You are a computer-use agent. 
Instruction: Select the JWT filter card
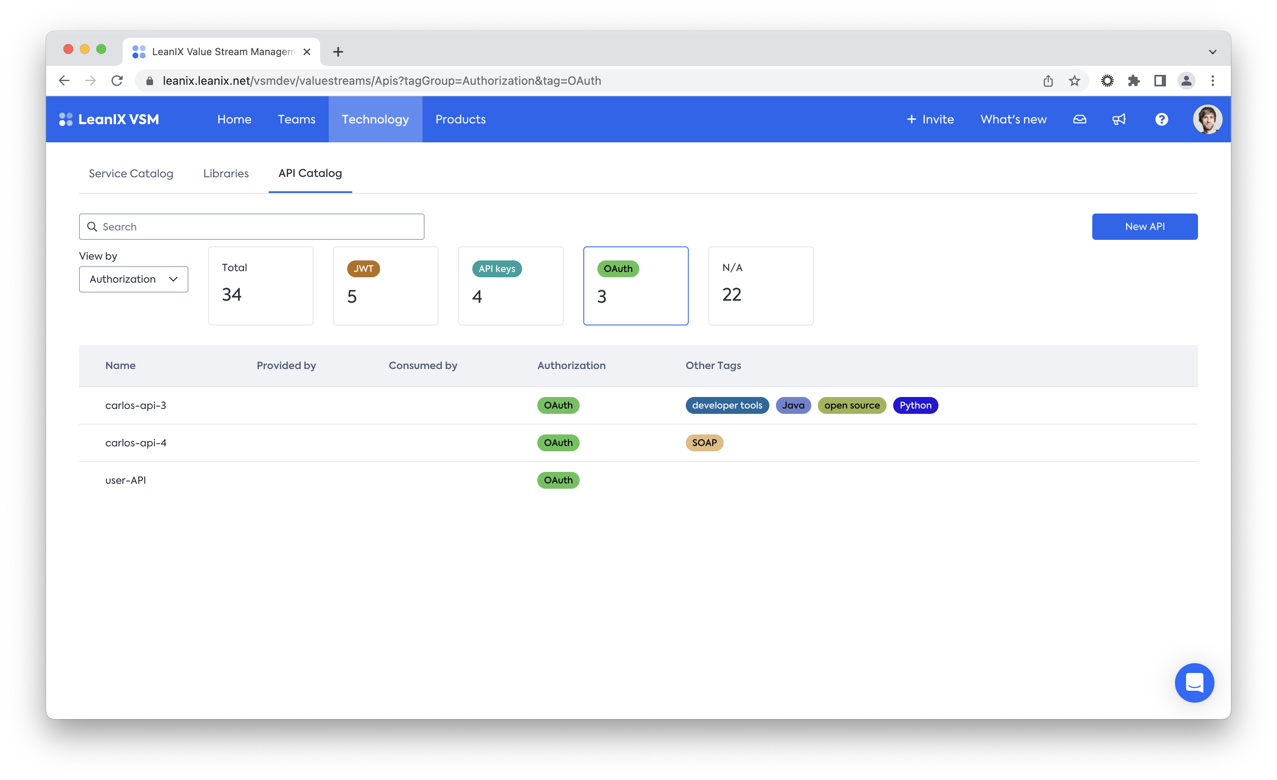385,286
